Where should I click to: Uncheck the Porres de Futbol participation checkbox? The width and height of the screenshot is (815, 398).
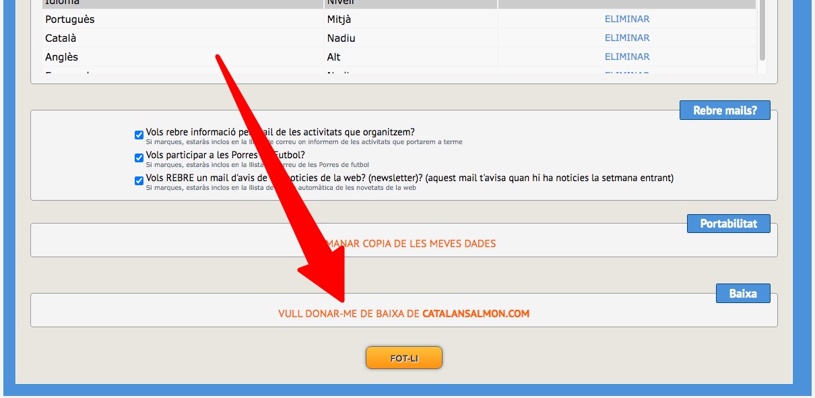[139, 158]
